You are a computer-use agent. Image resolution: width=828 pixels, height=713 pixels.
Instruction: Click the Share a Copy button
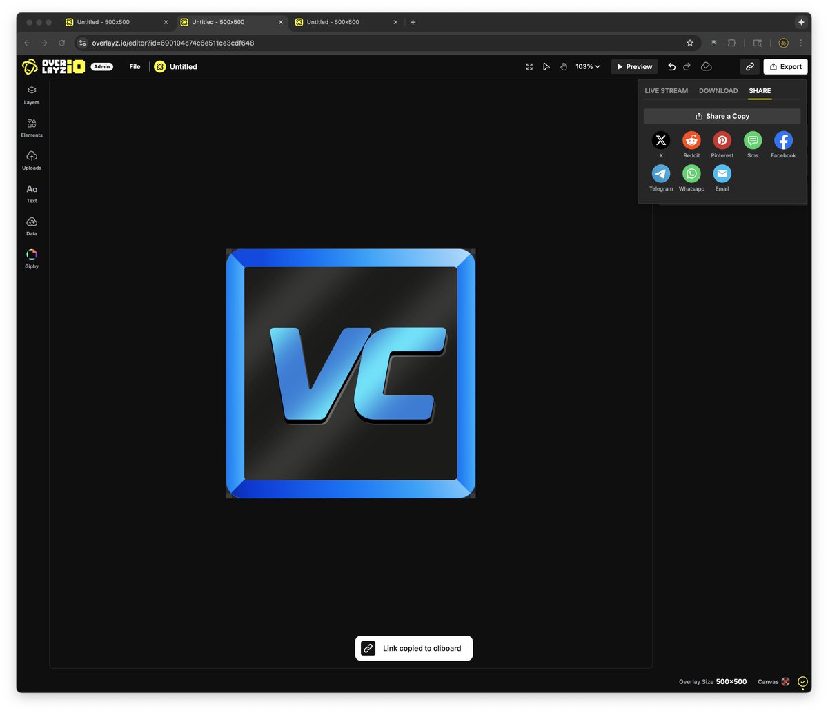click(x=722, y=117)
